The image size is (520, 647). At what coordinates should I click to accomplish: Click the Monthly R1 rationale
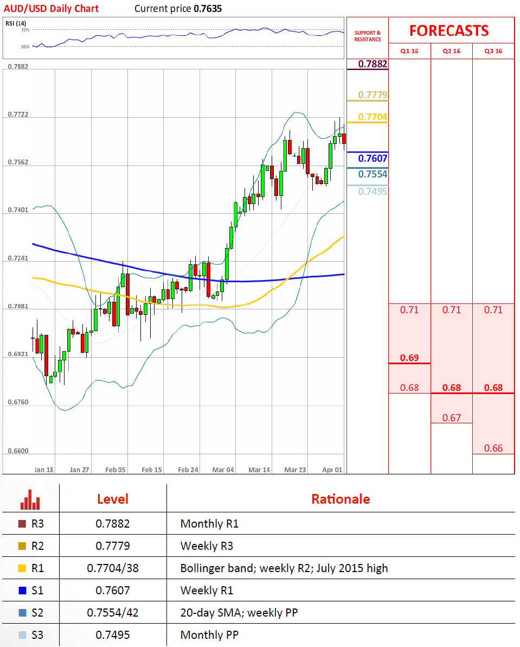pyautogui.click(x=209, y=524)
